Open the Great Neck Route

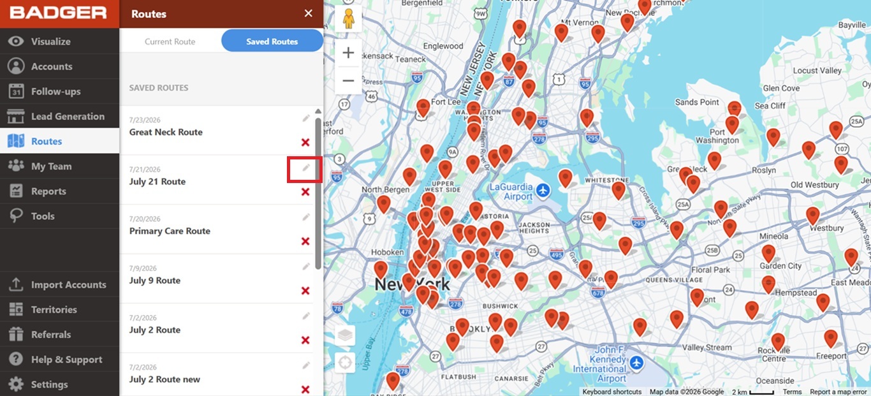(166, 132)
